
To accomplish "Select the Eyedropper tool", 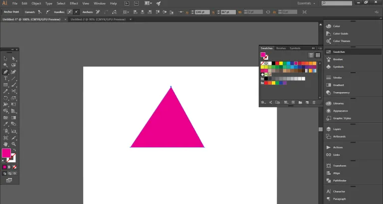I will (x=5, y=124).
